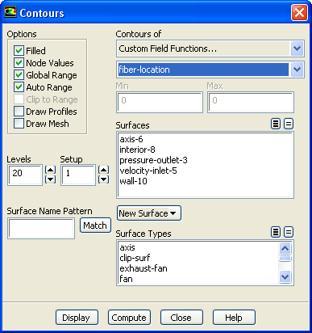Select velocity-inlet-5 surface
The height and width of the screenshot is (333, 312).
[x=205, y=171]
